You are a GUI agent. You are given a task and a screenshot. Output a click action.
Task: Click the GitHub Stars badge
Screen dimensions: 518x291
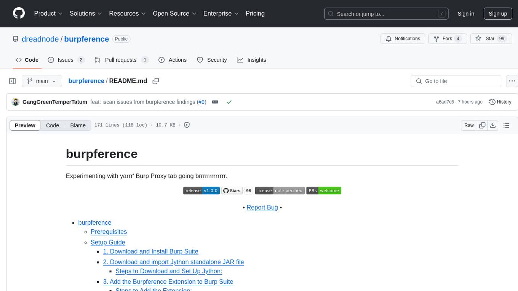coord(237,191)
